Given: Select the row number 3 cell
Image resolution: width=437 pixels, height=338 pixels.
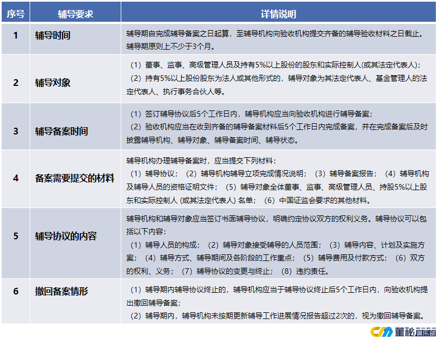Looking at the screenshot, I should [x=16, y=127].
